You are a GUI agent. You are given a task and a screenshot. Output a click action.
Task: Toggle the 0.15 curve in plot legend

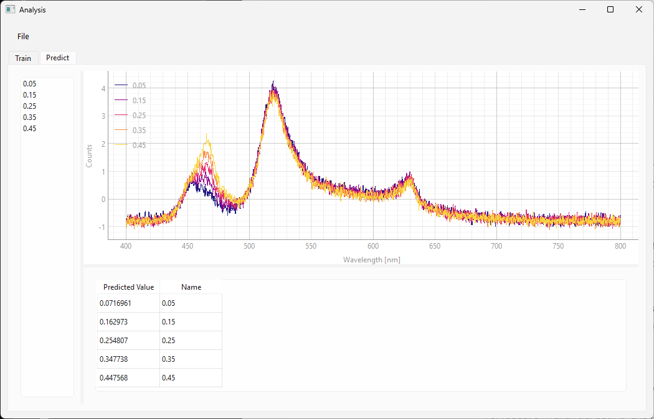point(139,101)
